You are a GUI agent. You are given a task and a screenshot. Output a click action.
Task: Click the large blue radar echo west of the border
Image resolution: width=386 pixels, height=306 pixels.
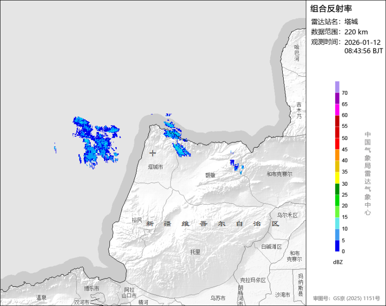point(96,143)
